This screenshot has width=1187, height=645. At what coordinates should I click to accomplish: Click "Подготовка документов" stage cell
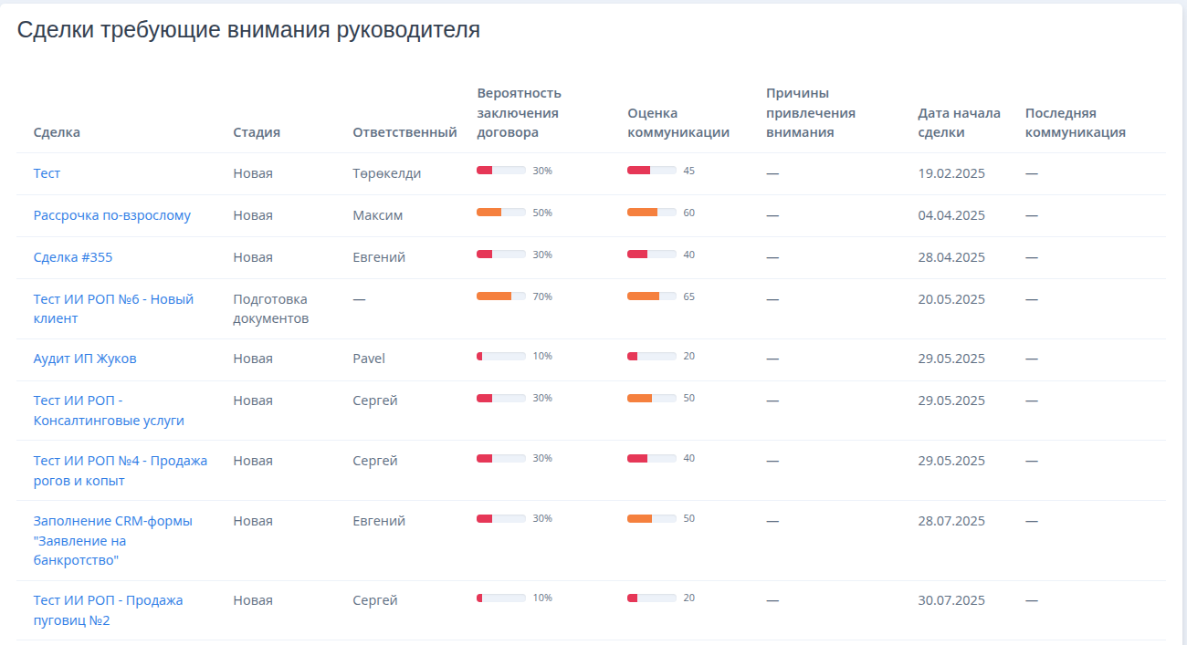pyautogui.click(x=270, y=308)
